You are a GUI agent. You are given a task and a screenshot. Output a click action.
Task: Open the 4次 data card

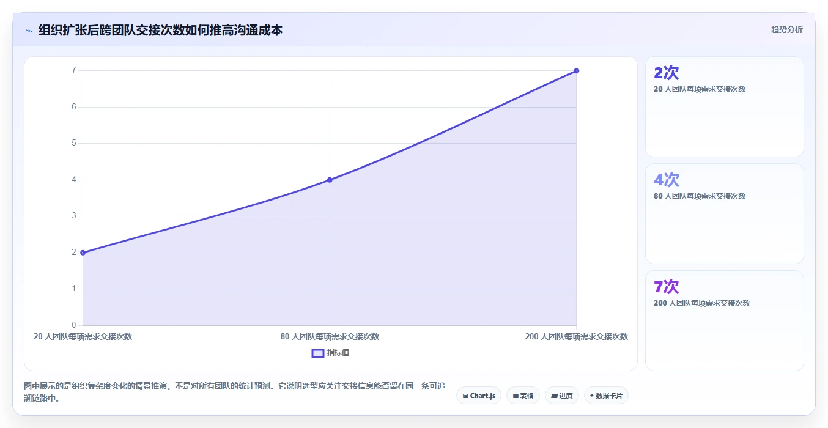[x=725, y=213]
